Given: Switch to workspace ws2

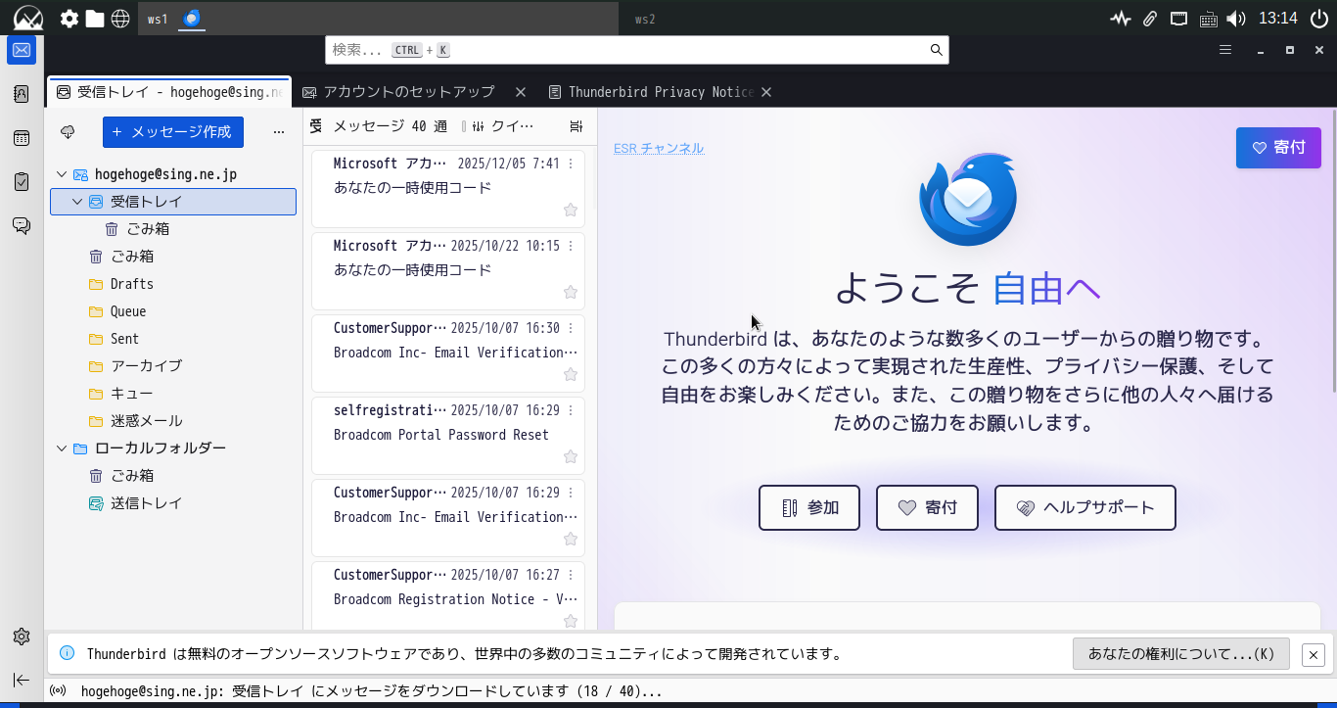Looking at the screenshot, I should [645, 19].
